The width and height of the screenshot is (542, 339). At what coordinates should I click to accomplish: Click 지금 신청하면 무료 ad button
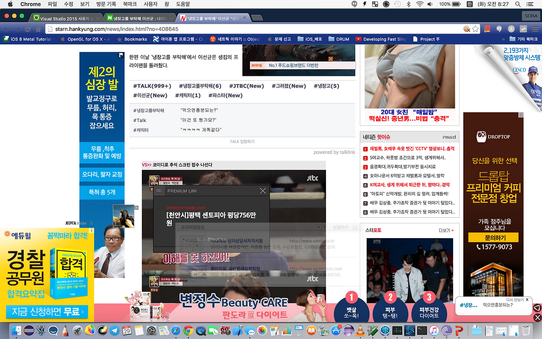tap(47, 312)
